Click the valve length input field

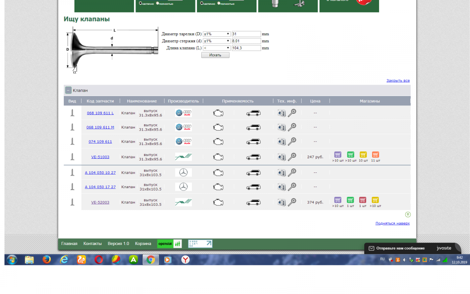coord(246,48)
